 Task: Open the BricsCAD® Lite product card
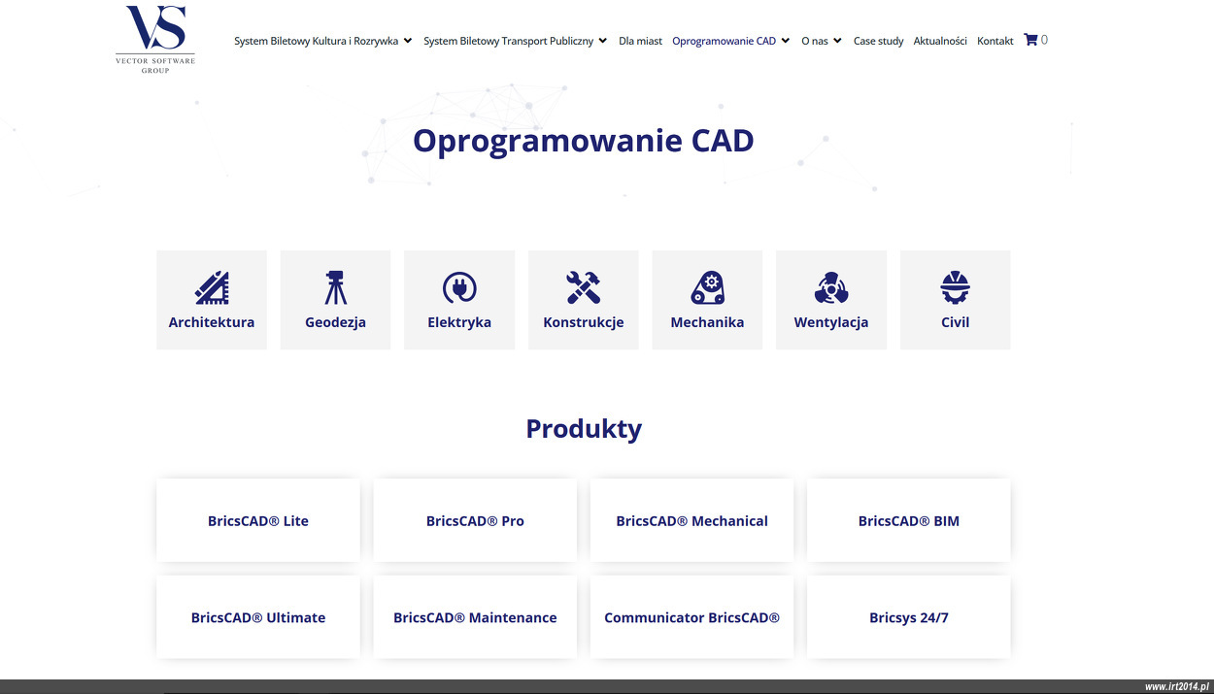(x=258, y=520)
